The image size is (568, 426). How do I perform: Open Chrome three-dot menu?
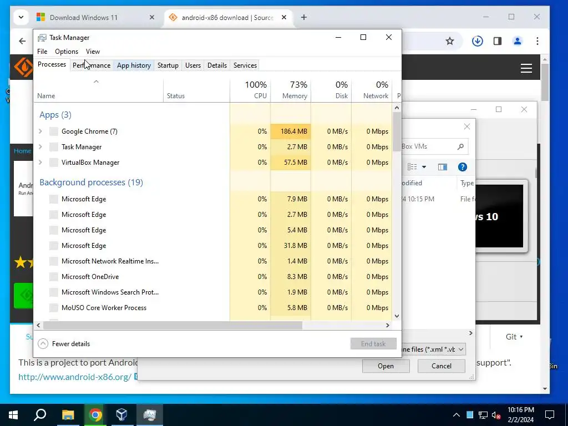click(537, 41)
